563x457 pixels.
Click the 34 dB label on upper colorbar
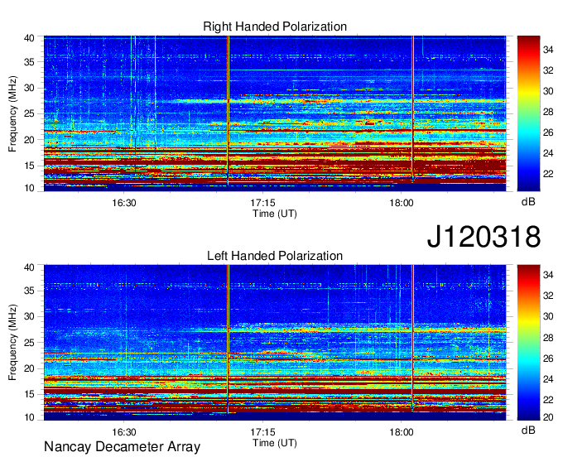(x=548, y=50)
